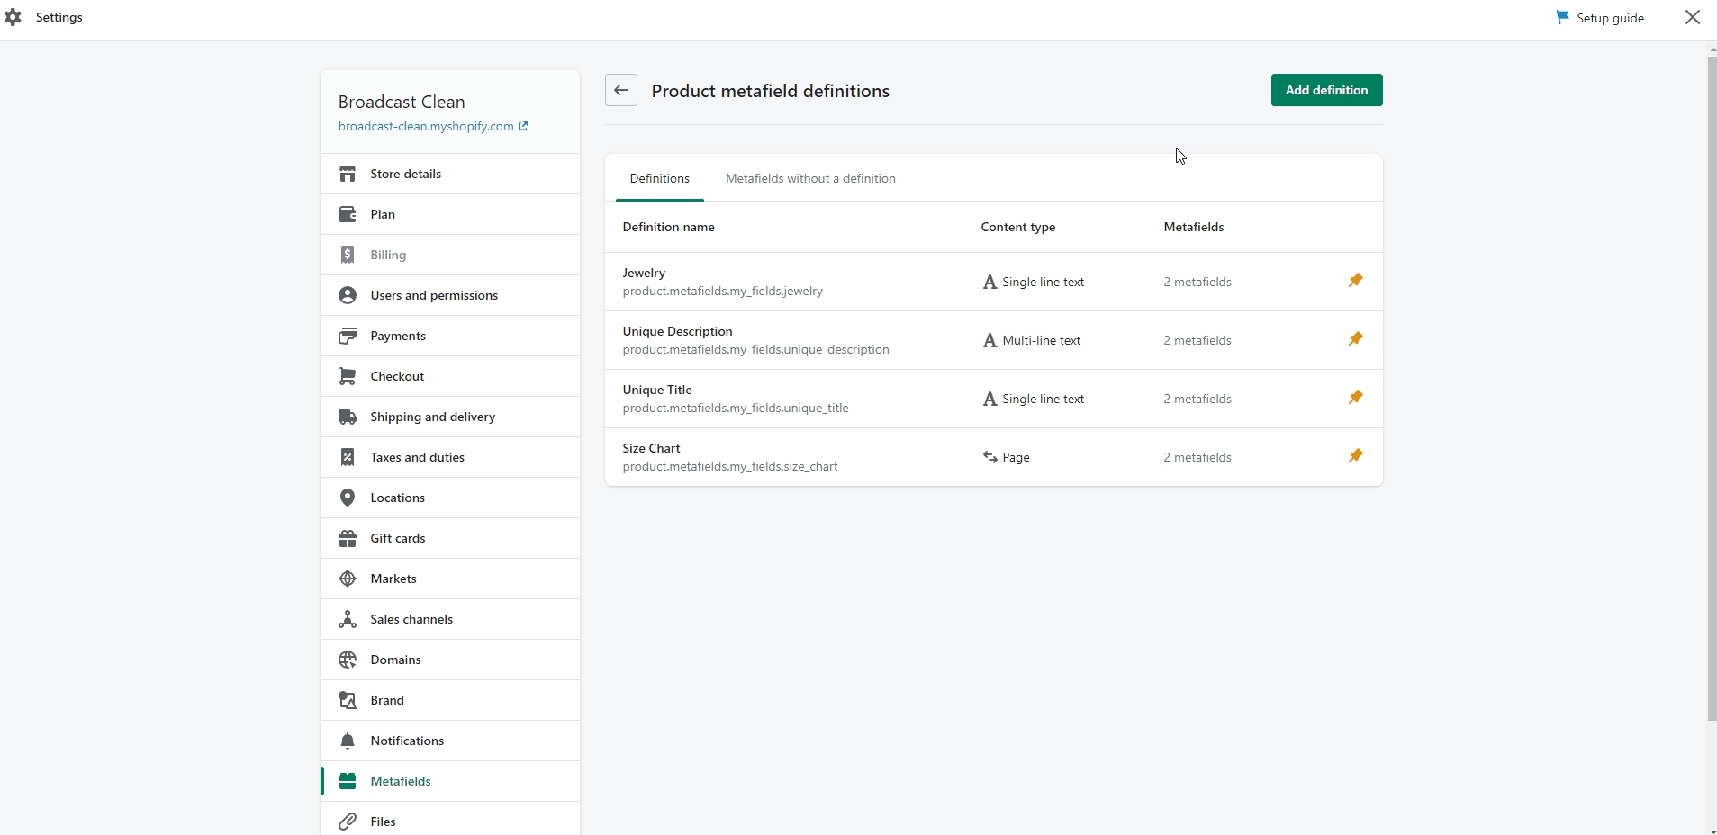Click the Shipping and delivery truck icon
Screen dimensions: 1717x835
(348, 417)
